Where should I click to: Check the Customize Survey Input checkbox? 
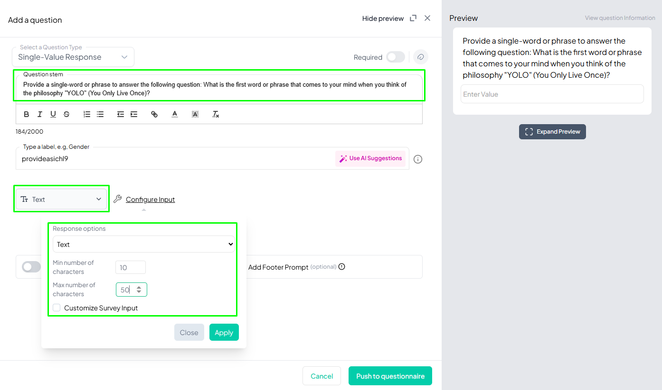tap(57, 308)
